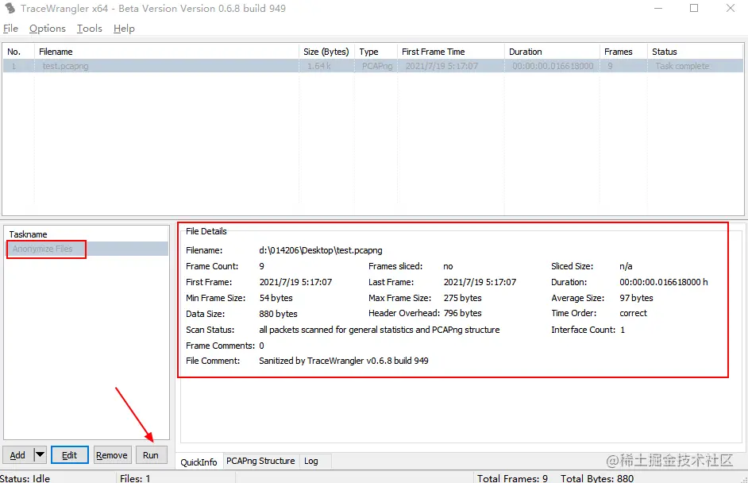Image resolution: width=748 pixels, height=483 pixels.
Task: Click 'Total Bytes: 880' in status bar
Action: [597, 478]
